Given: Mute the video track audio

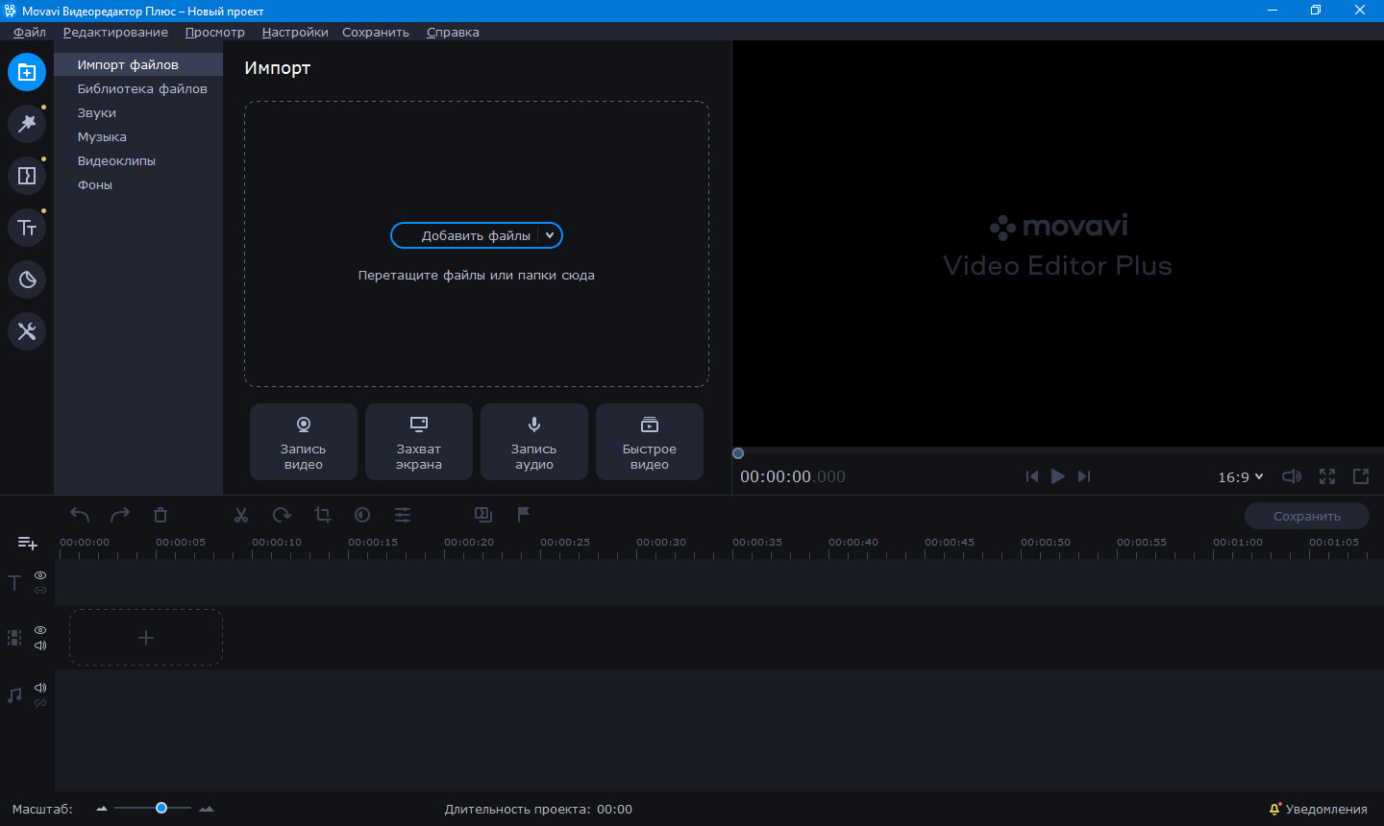Looking at the screenshot, I should tap(40, 645).
